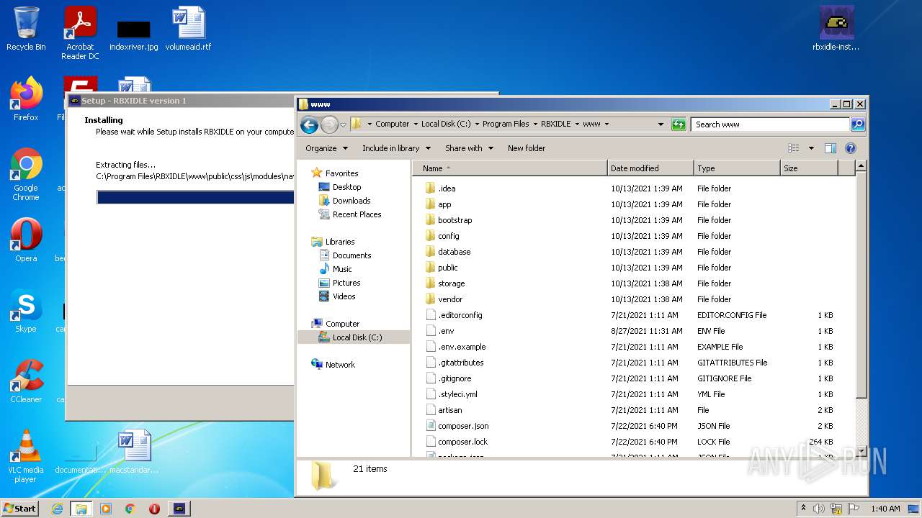Click New folder button
This screenshot has width=922, height=518.
(527, 148)
